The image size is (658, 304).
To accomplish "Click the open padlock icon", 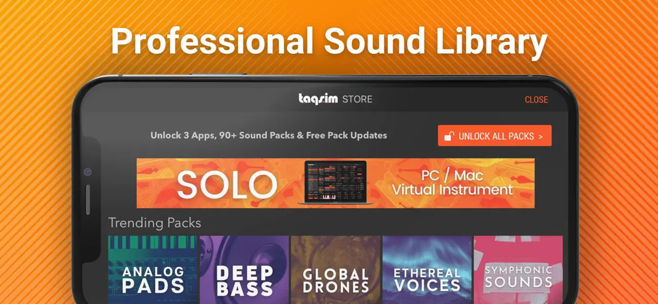I will 449,136.
